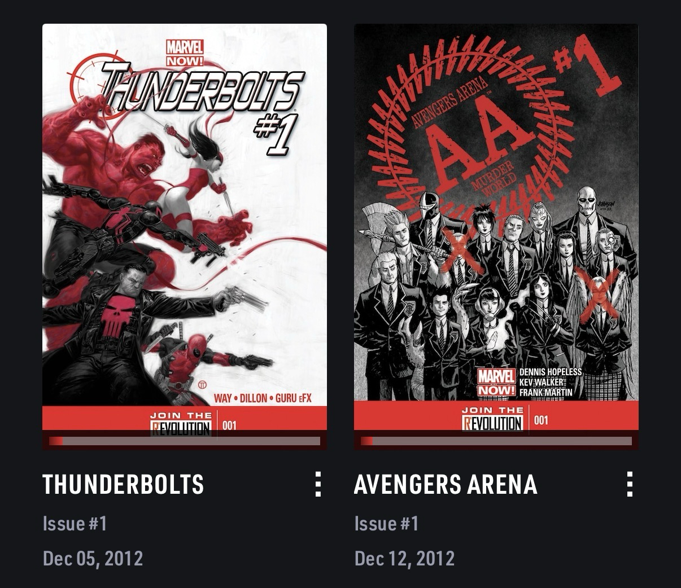Image resolution: width=681 pixels, height=588 pixels.
Task: Open the AVENGERS ARENA title link
Action: point(446,484)
